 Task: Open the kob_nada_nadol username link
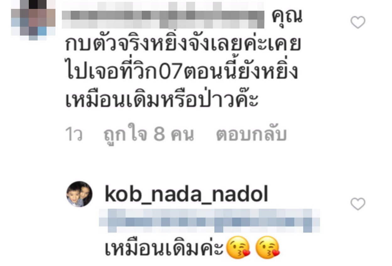coord(186,195)
